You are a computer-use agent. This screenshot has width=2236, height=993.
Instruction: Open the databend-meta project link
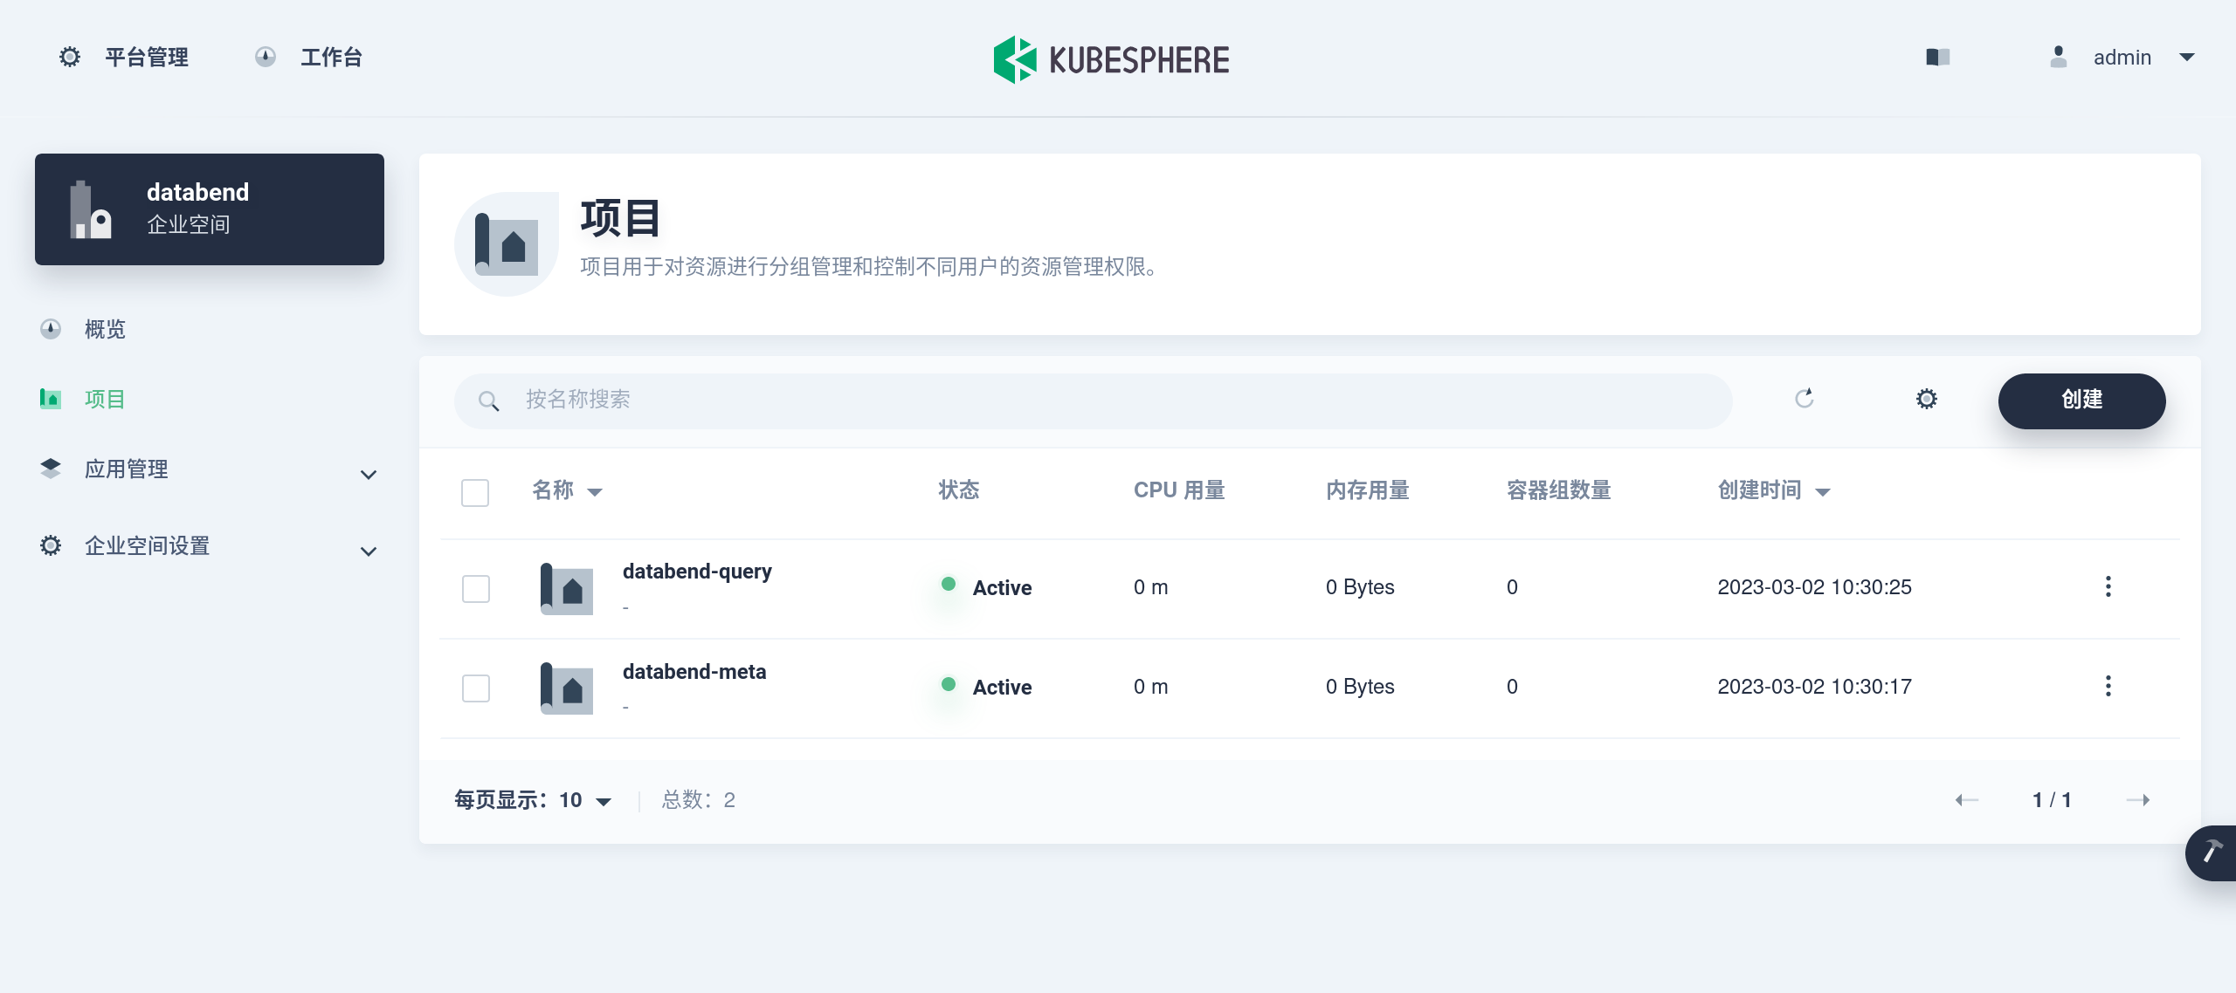pos(694,672)
